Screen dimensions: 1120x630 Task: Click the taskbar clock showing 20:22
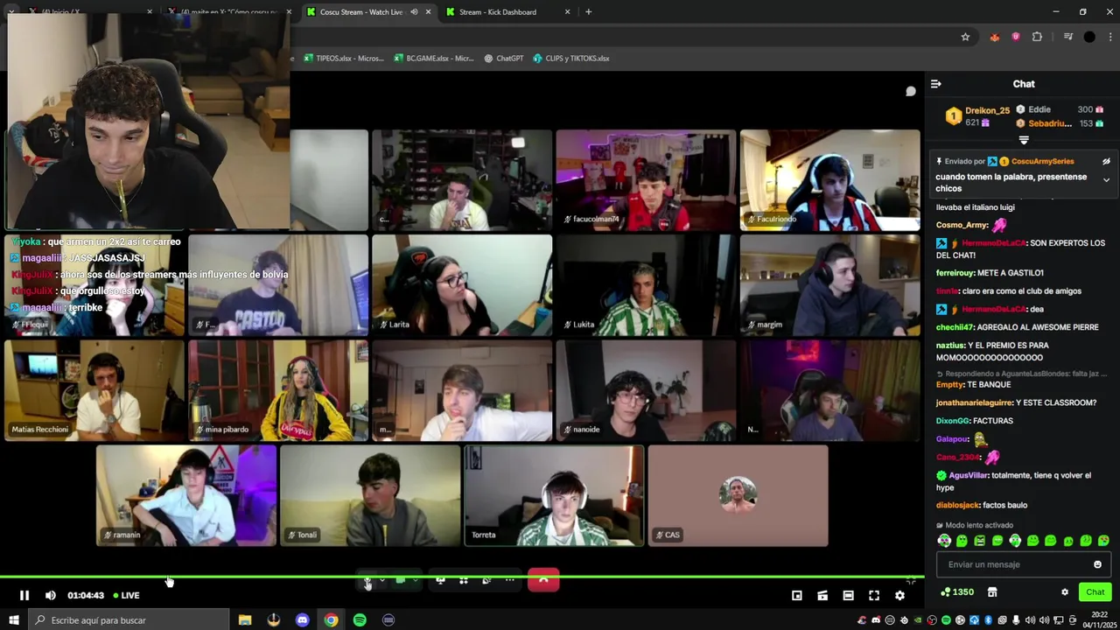coord(1099,619)
